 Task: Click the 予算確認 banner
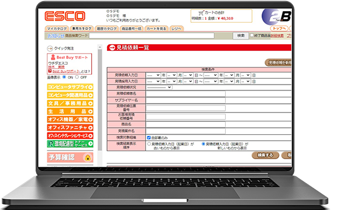pyautogui.click(x=70, y=157)
